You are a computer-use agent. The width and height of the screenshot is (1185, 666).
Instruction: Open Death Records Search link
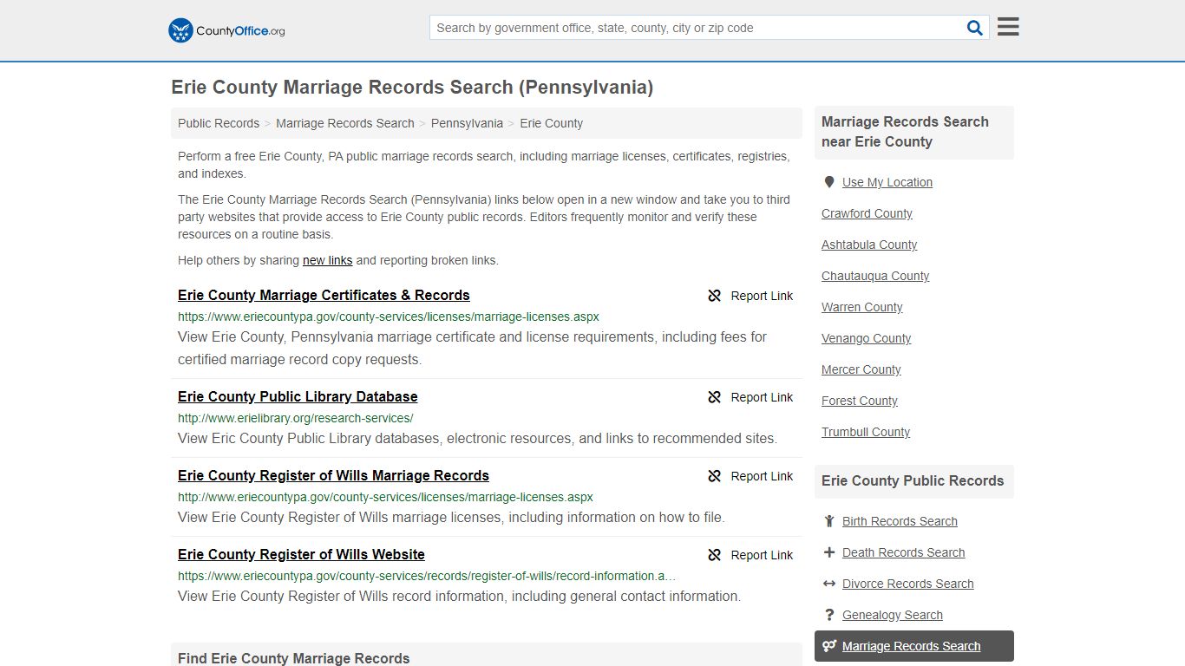[x=903, y=552]
